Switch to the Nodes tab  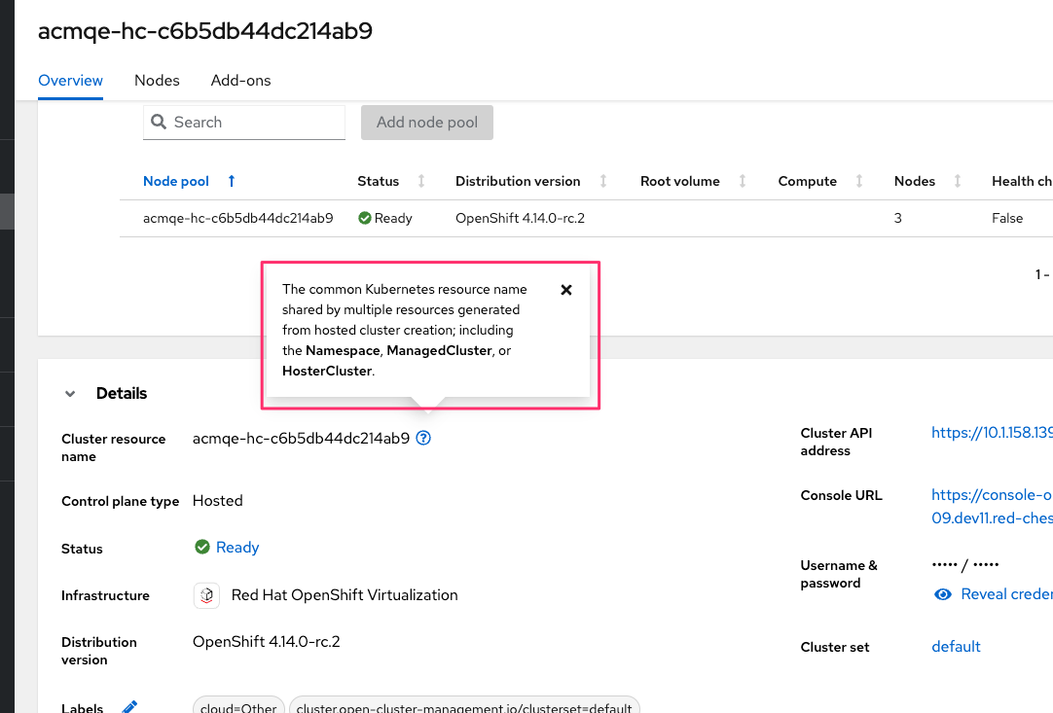[157, 81]
